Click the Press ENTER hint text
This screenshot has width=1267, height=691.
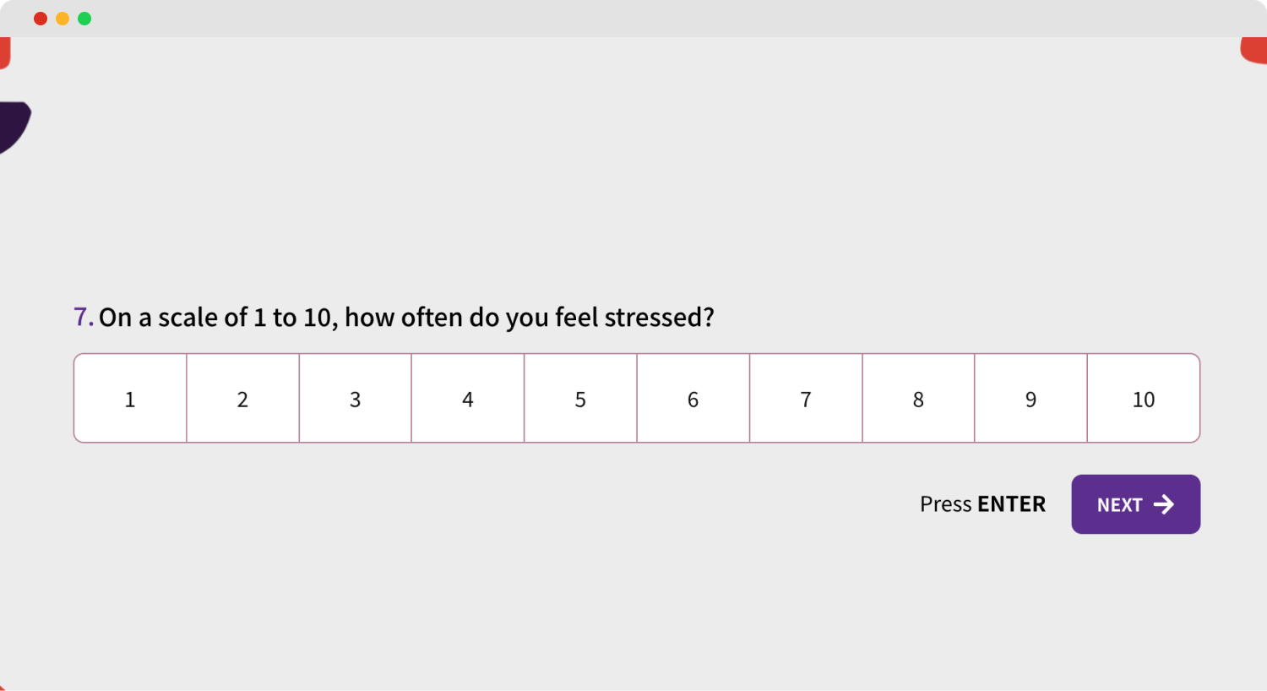pos(982,504)
